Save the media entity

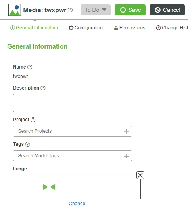[x=130, y=10]
